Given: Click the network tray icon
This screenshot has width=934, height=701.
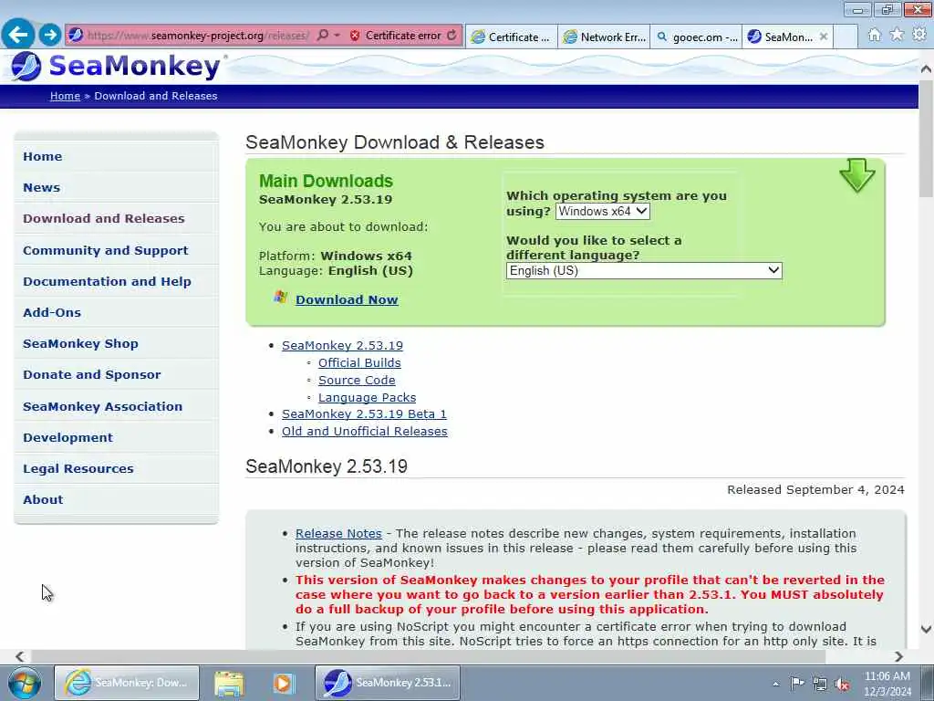Looking at the screenshot, I should click(x=820, y=684).
